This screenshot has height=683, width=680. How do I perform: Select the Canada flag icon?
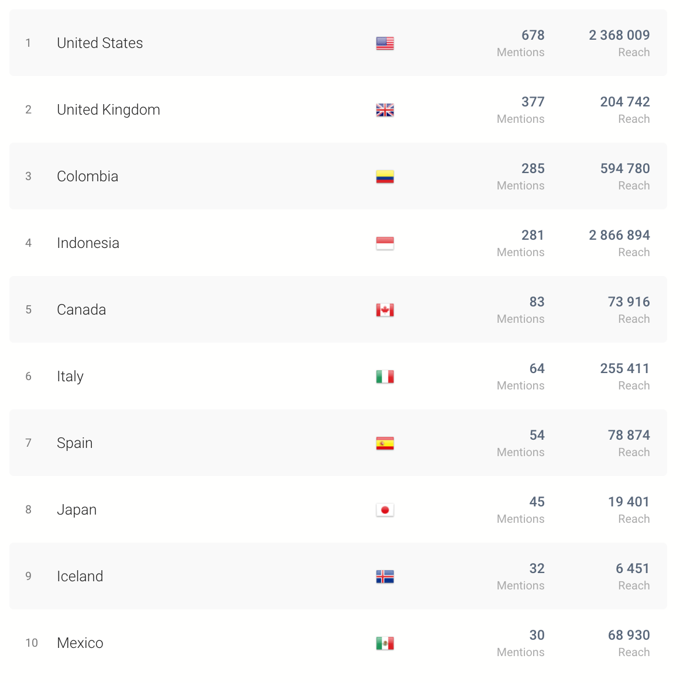[x=385, y=310]
